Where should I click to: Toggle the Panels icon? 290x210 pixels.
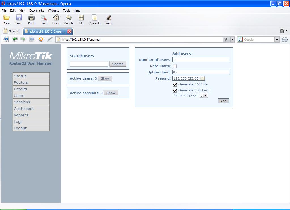click(69, 18)
